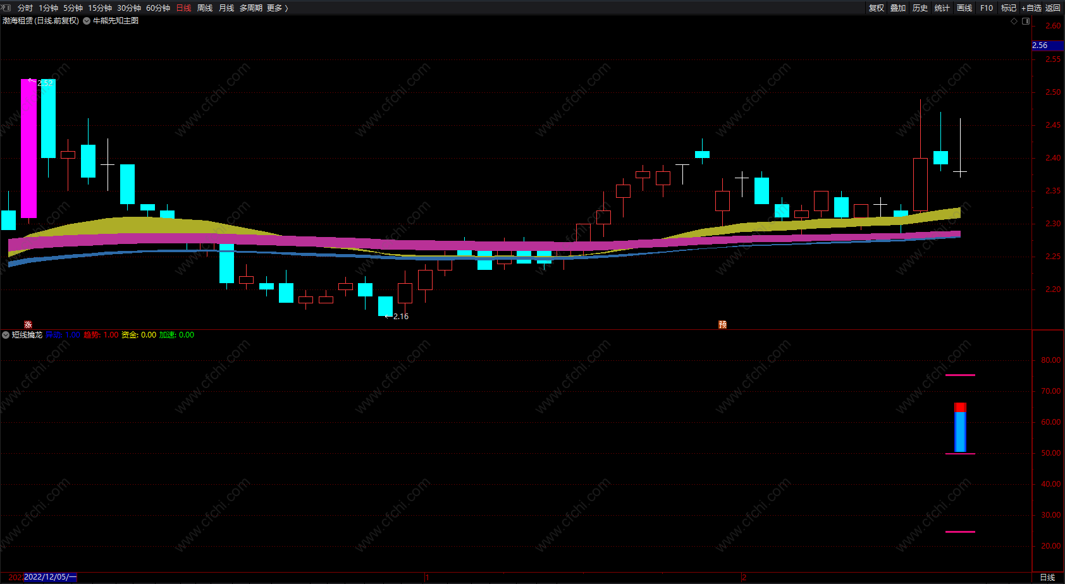Open the 复权 adjustment menu

tap(877, 8)
